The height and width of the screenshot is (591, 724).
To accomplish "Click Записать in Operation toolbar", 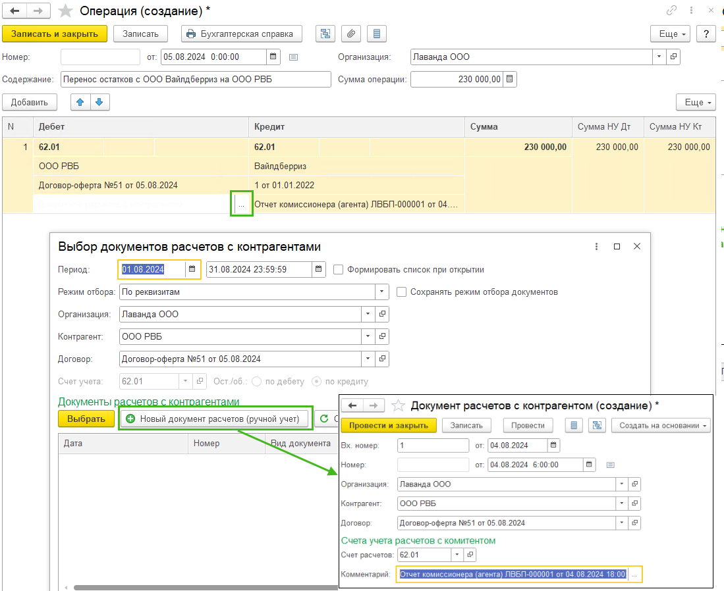I will (140, 34).
